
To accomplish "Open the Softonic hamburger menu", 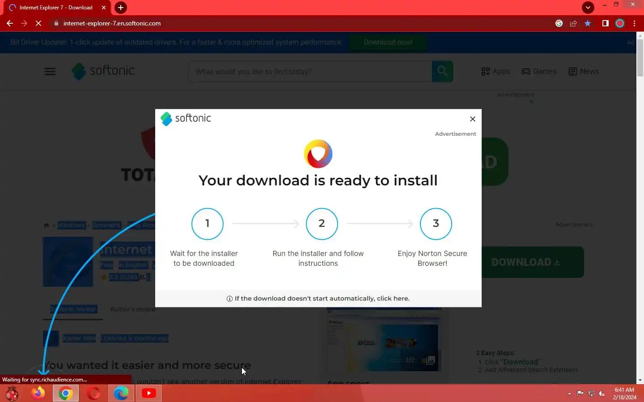I will pos(50,71).
